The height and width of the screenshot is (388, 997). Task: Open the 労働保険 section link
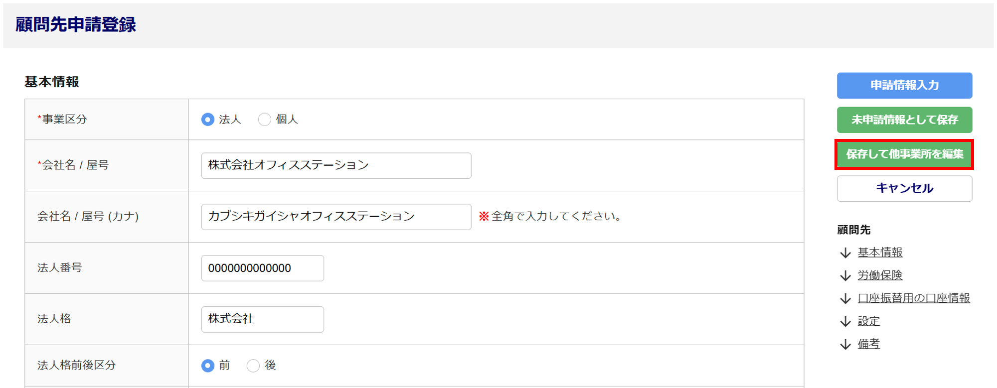click(880, 275)
